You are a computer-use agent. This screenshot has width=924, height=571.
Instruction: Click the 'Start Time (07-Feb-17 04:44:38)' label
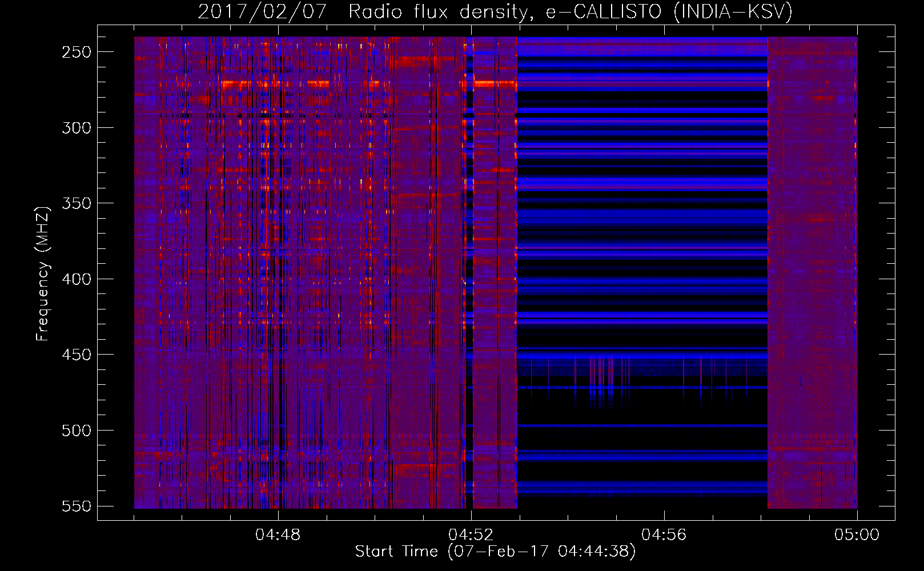pyautogui.click(x=495, y=552)
